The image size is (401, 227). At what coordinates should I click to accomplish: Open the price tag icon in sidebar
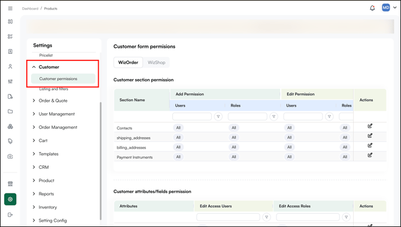10,141
